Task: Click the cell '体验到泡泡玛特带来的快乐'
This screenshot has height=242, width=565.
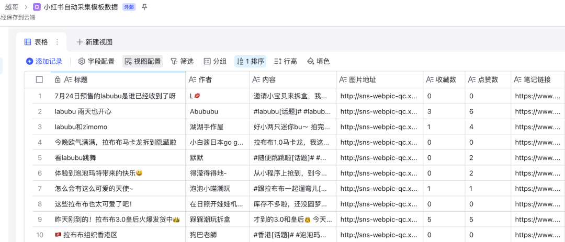Action: pyautogui.click(x=118, y=173)
